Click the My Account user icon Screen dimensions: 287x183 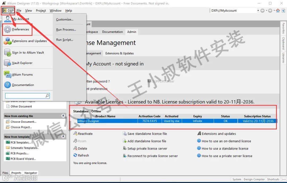tap(7, 19)
